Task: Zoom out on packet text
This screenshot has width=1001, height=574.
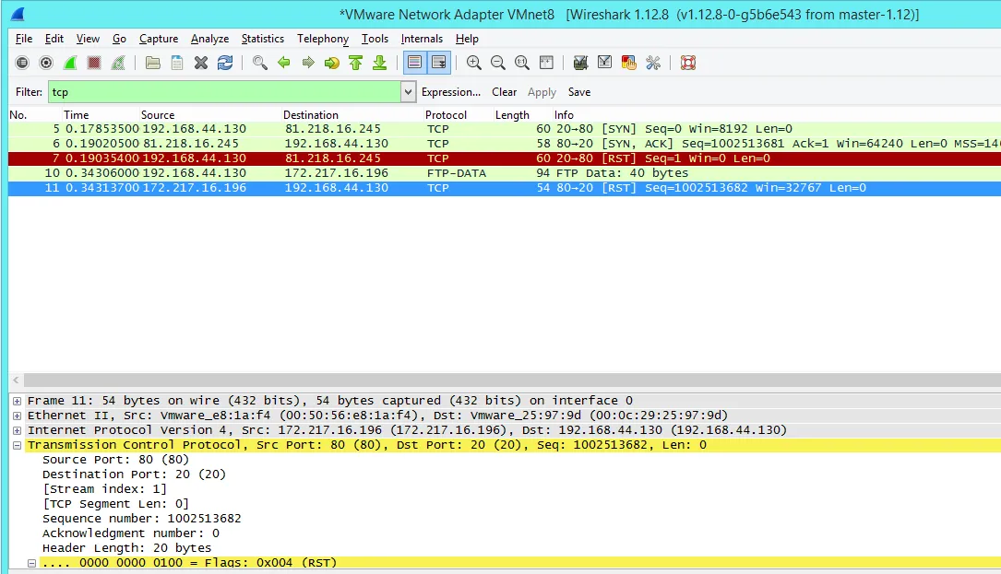Action: coord(498,63)
